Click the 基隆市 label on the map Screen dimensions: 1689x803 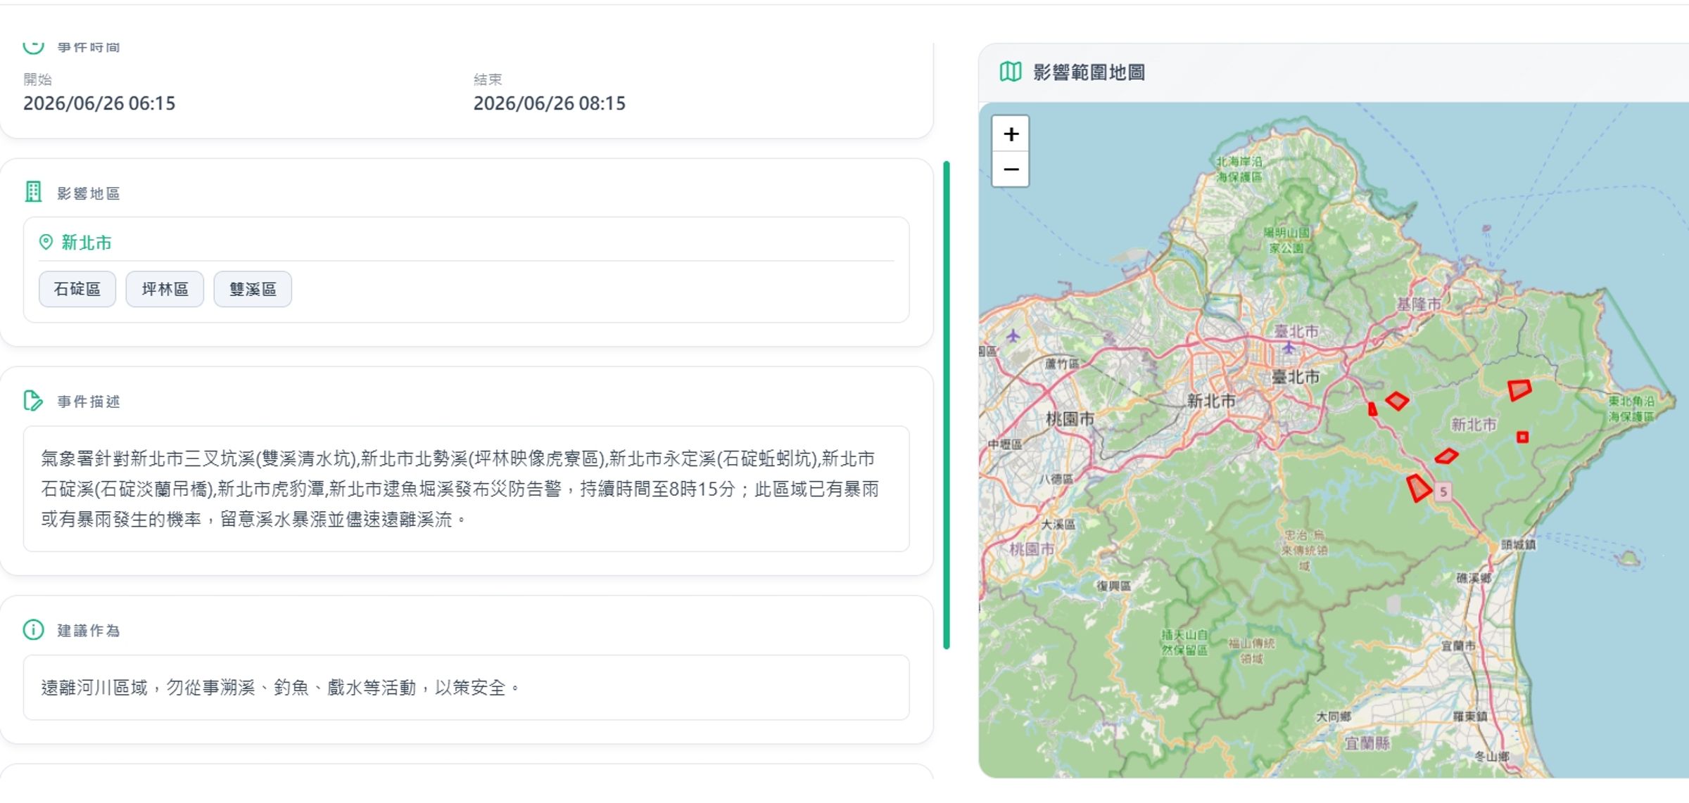[x=1419, y=304]
